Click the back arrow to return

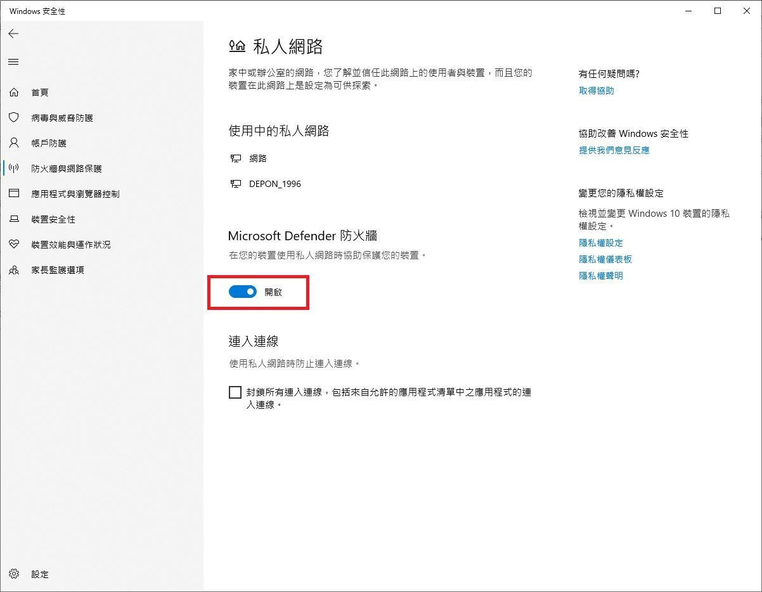[x=13, y=34]
